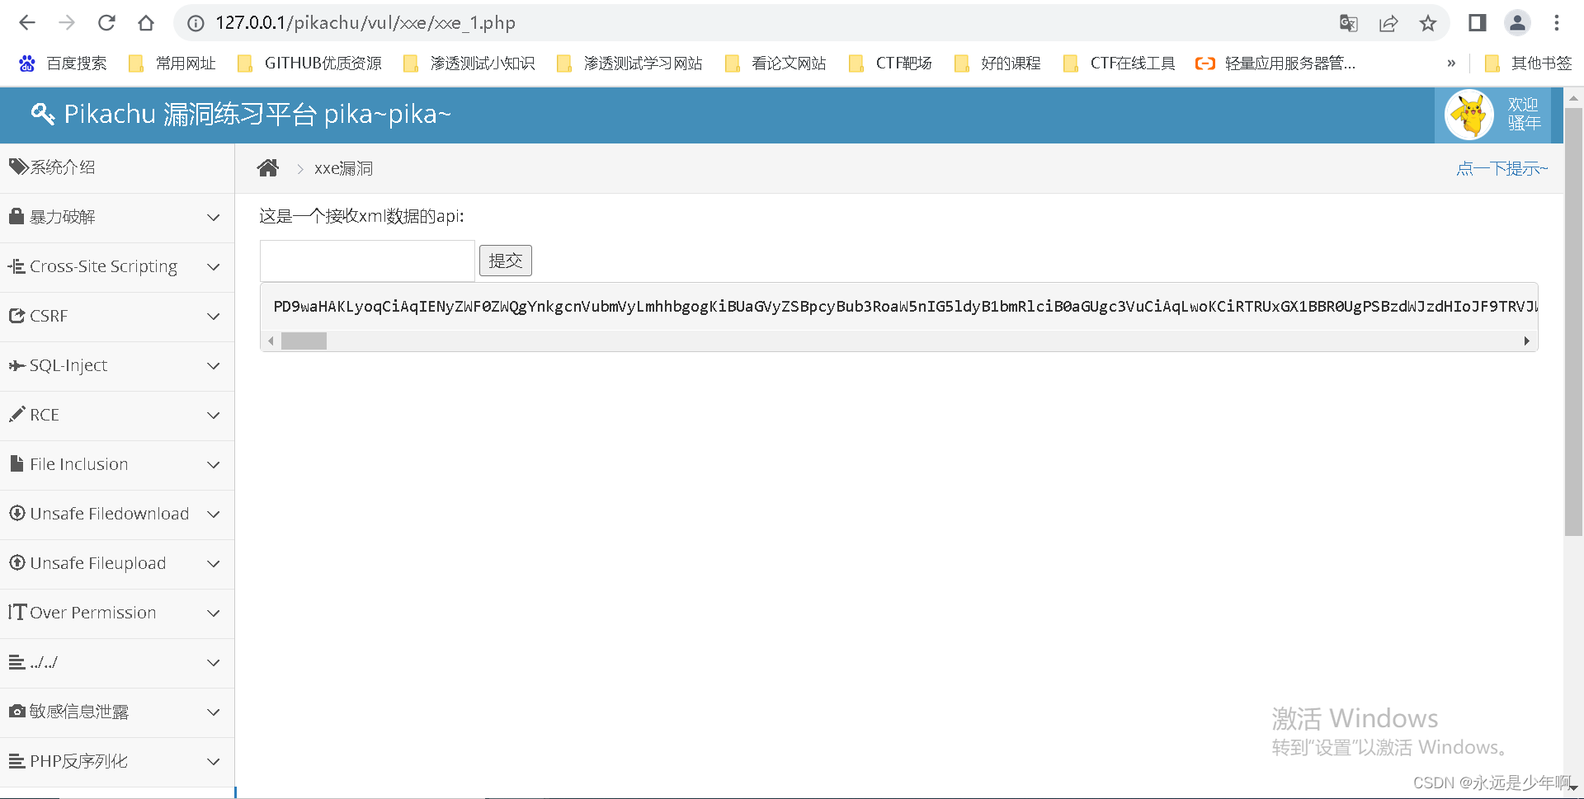Click the Pikachu avatar image
The width and height of the screenshot is (1584, 799).
tap(1469, 115)
